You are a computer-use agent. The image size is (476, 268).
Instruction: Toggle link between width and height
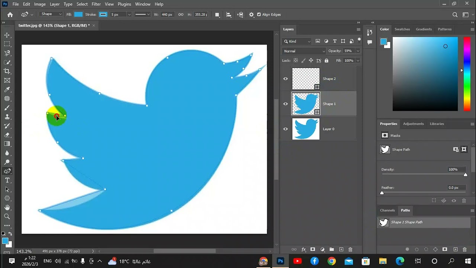coord(181,15)
